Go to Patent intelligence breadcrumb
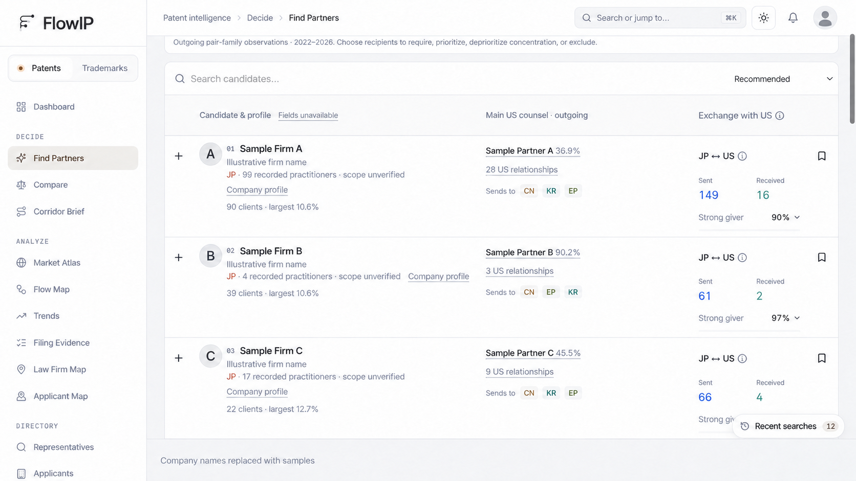This screenshot has width=856, height=481. pos(197,18)
